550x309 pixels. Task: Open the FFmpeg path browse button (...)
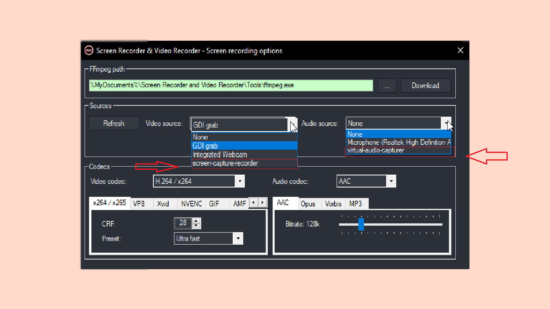[387, 86]
